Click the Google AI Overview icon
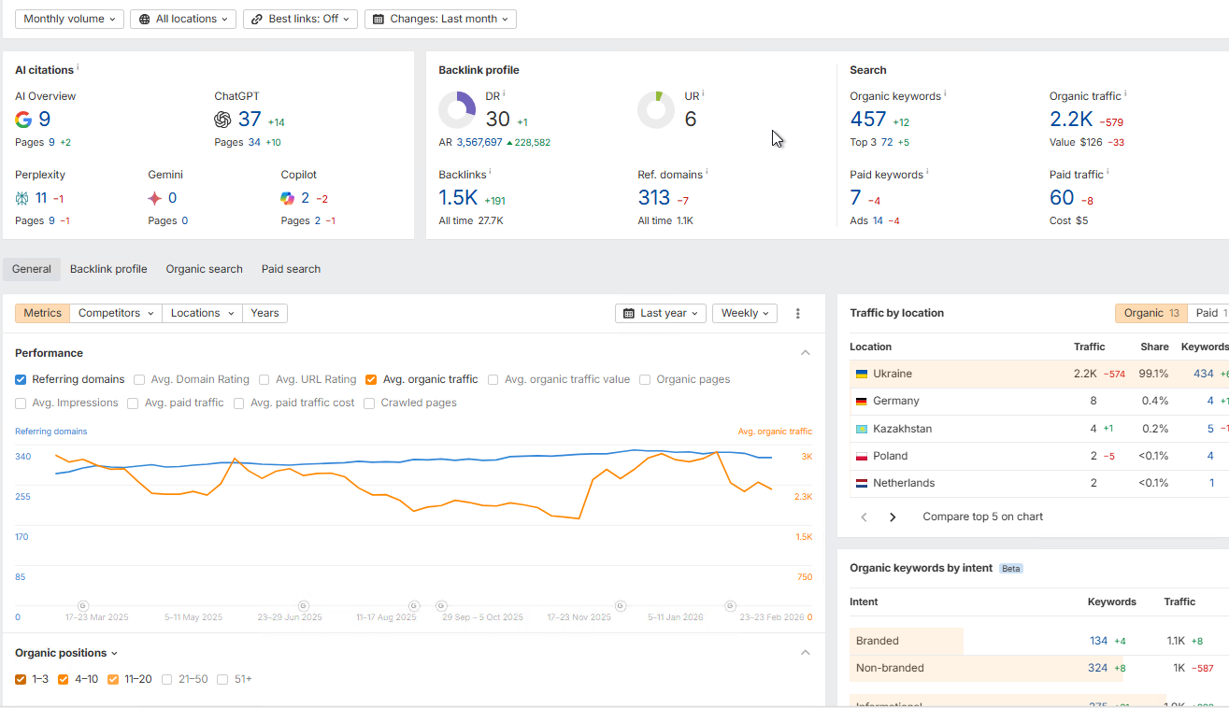 point(23,120)
